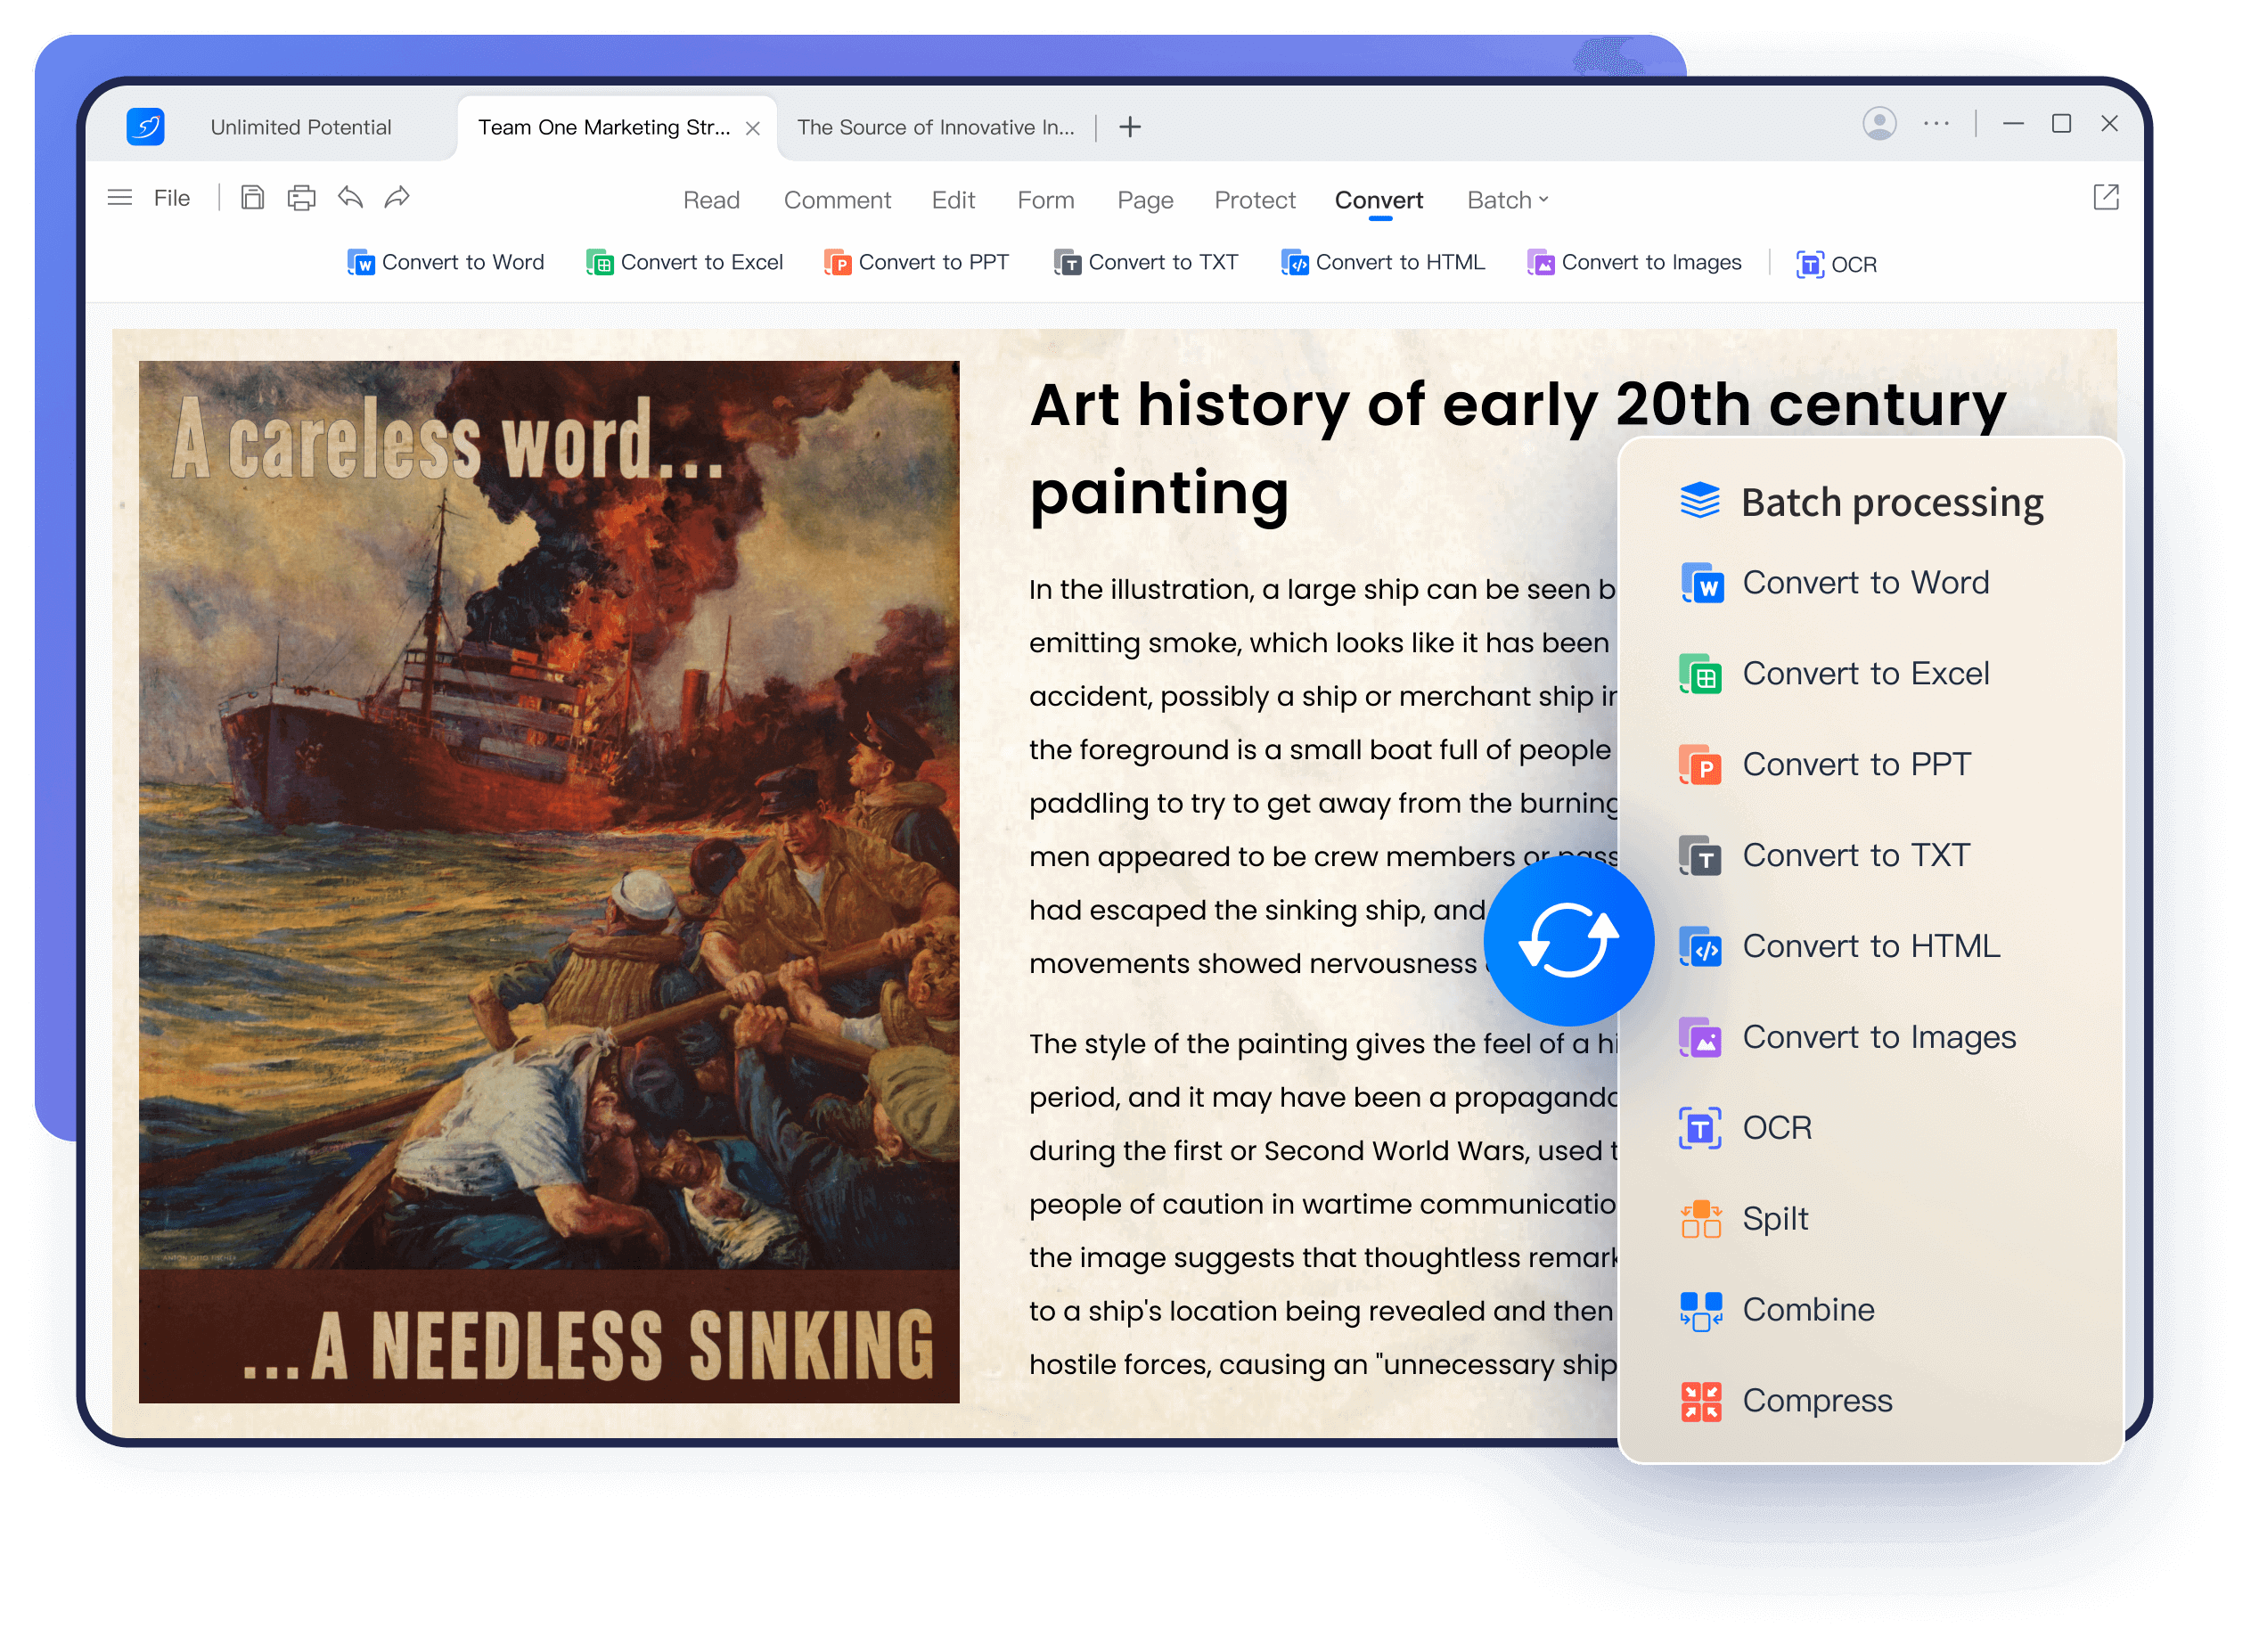Click the Batch processing icon
The image size is (2259, 1652).
coord(1698,502)
